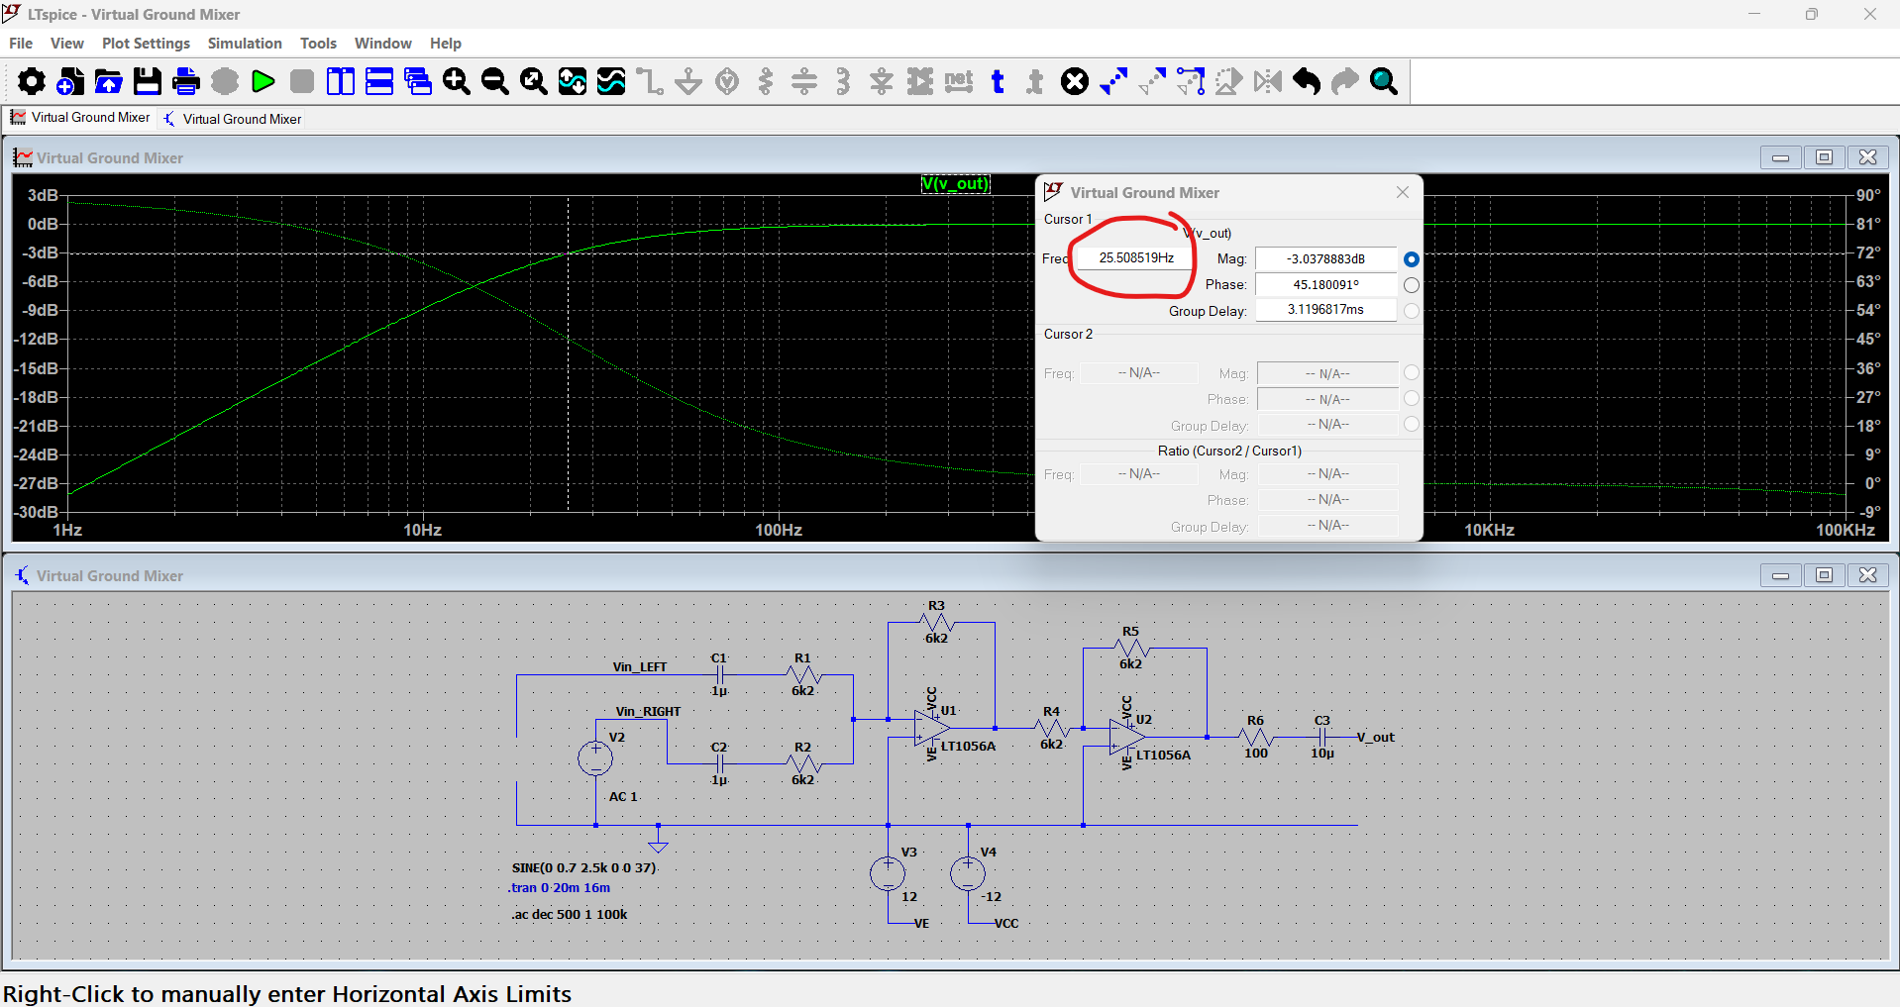This screenshot has width=1900, height=1007.
Task: Switch to the waveform Virtual Ground Mixer tab
Action: click(81, 118)
